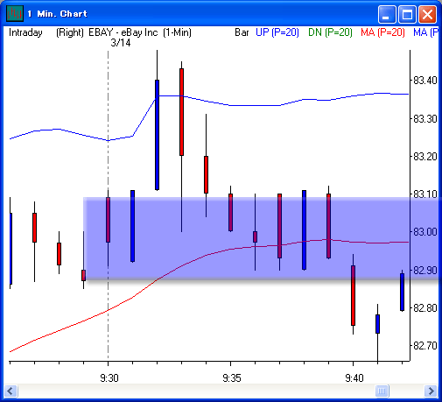442x402 pixels.
Task: Click the 9:40 time axis label
Action: (x=354, y=378)
